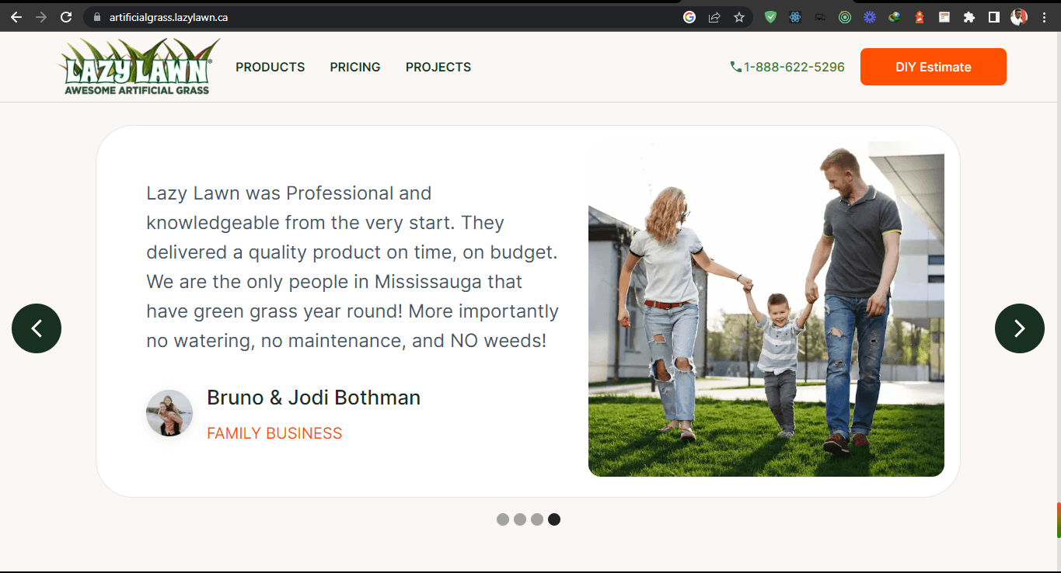Reload the page with the refresh icon
The width and height of the screenshot is (1061, 573).
66,17
